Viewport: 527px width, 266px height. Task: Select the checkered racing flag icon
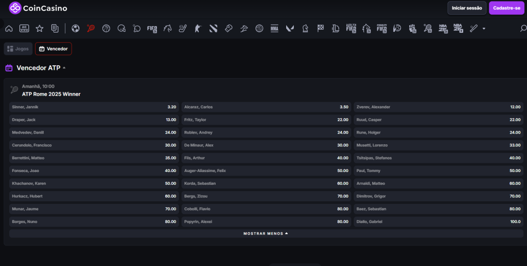point(320,29)
